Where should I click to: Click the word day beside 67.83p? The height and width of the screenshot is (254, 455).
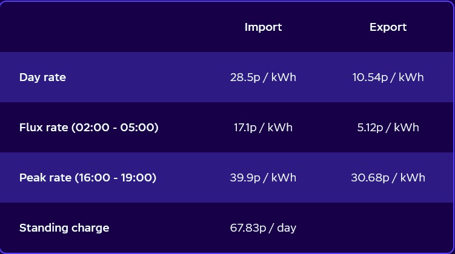pyautogui.click(x=287, y=228)
